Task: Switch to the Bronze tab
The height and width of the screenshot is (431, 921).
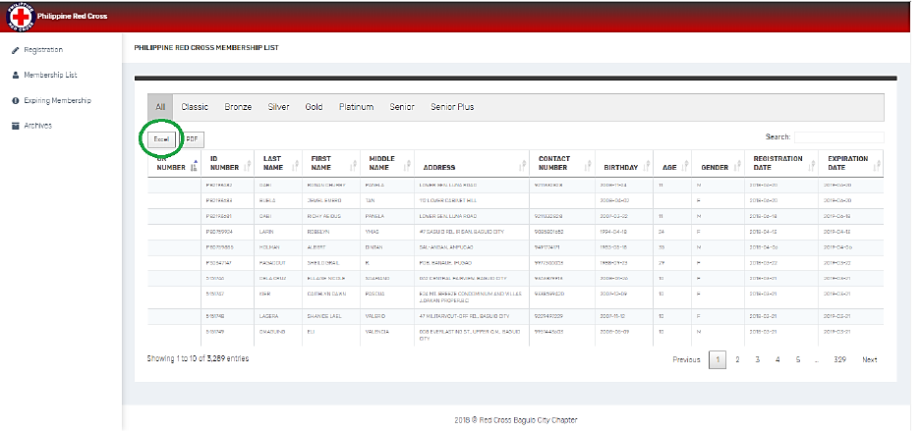Action: pyautogui.click(x=238, y=107)
